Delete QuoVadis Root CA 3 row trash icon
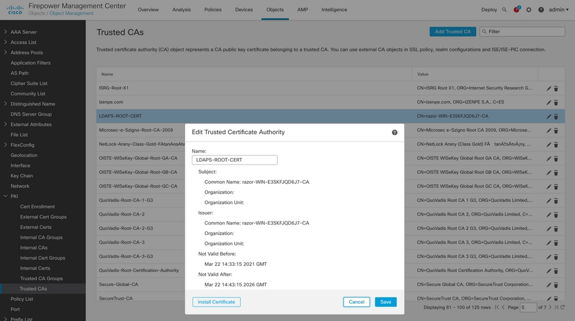Image resolution: width=575 pixels, height=321 pixels. (x=556, y=243)
